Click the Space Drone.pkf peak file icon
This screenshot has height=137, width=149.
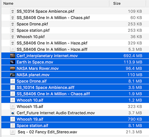point(13,24)
